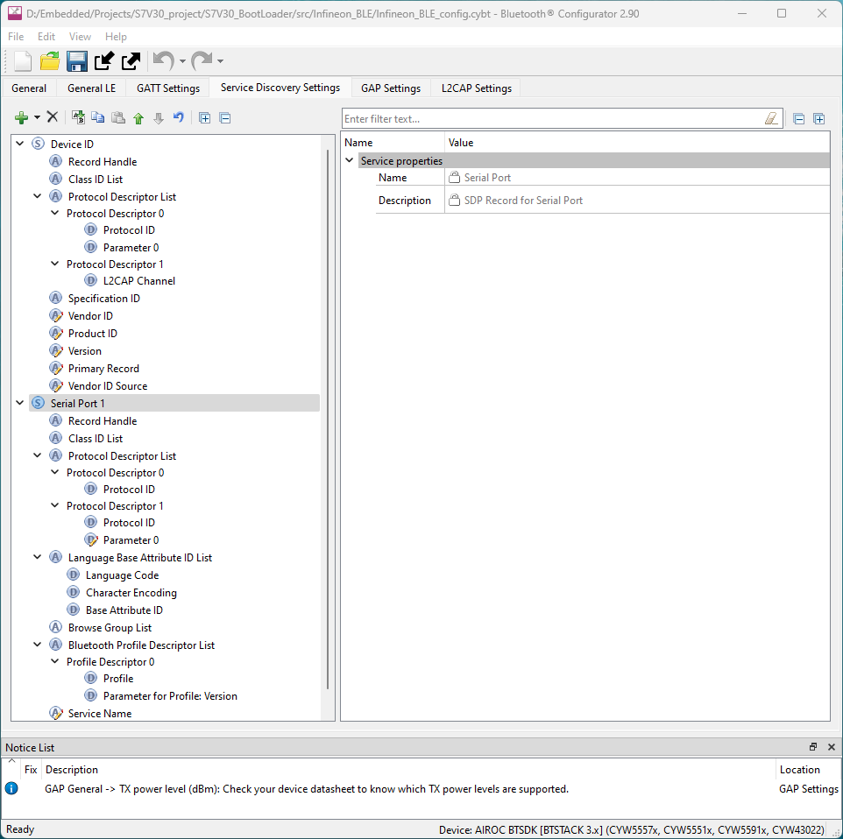Image resolution: width=843 pixels, height=839 pixels.
Task: Click the blue info icon in the Notice List
Action: [x=11, y=788]
